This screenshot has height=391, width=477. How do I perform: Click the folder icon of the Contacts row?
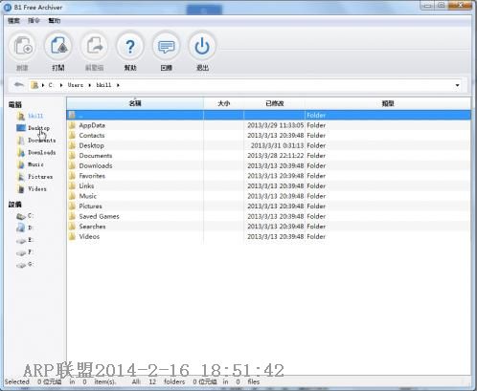pos(73,136)
